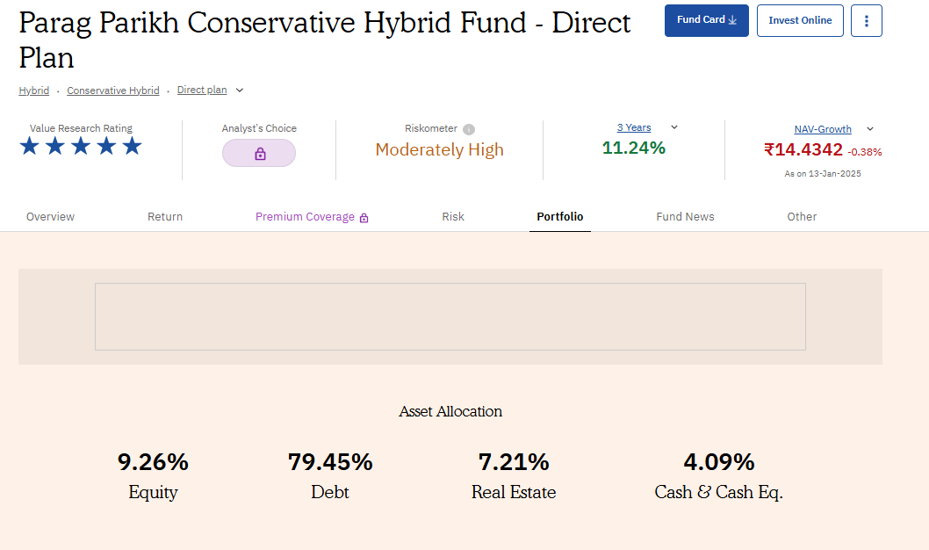Open the three-dot overflow menu

(x=867, y=20)
